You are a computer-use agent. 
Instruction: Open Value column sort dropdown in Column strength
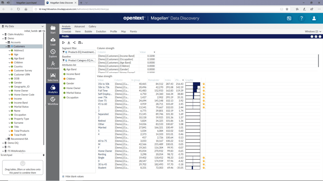tap(154, 52)
